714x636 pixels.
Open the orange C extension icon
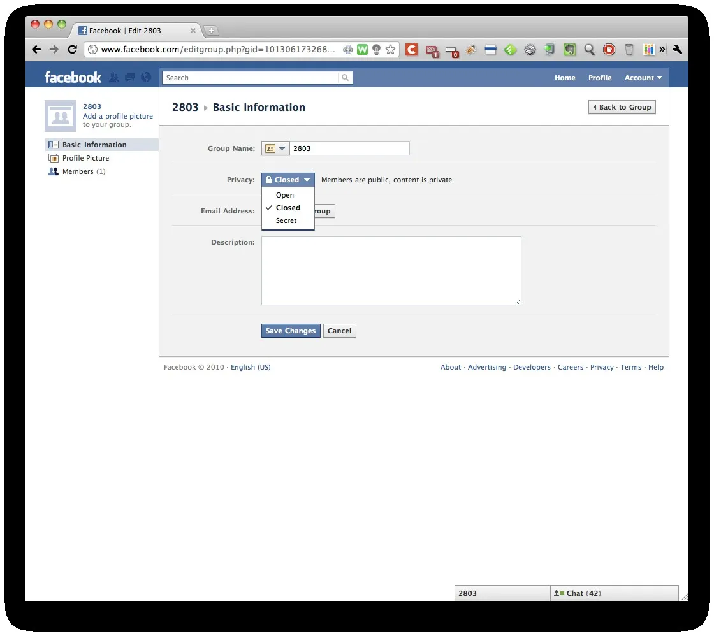click(x=412, y=49)
